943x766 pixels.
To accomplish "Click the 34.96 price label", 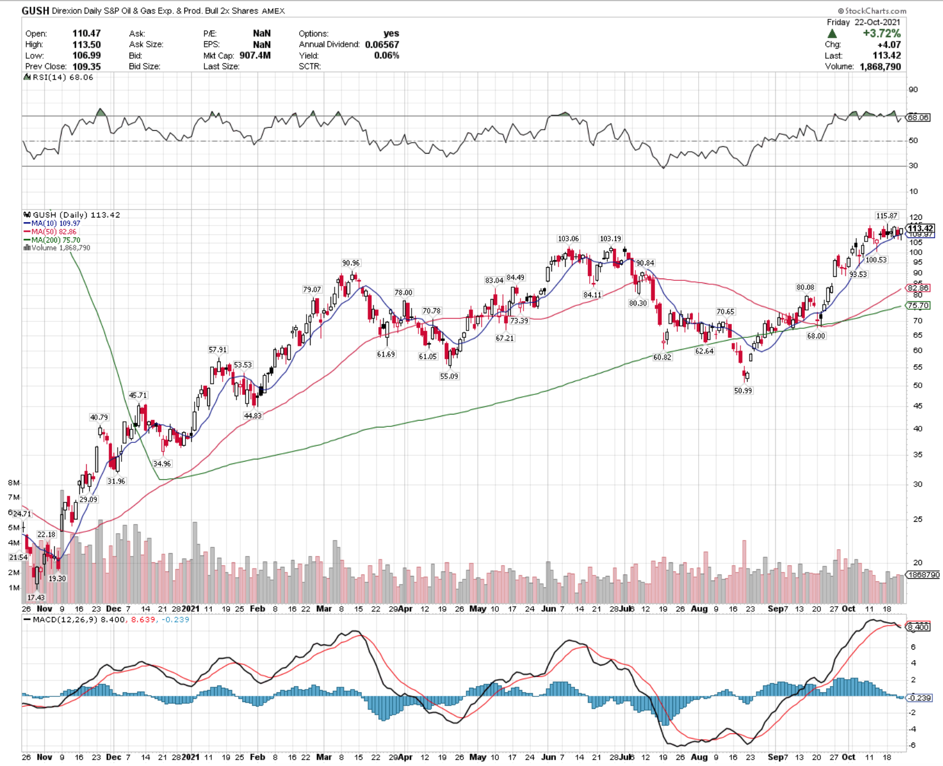I will (162, 464).
